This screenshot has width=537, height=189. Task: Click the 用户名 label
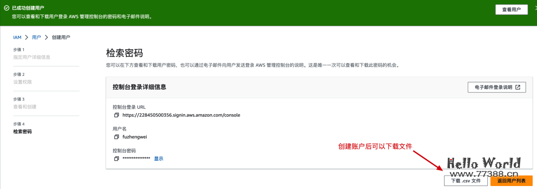tap(119, 129)
